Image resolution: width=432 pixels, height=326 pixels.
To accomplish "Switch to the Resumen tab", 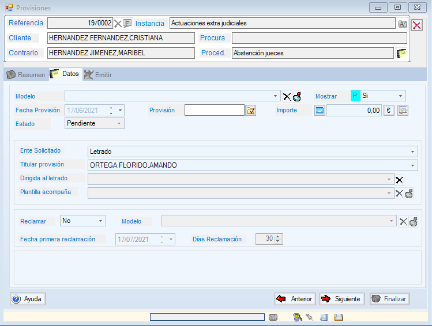I will click(26, 75).
